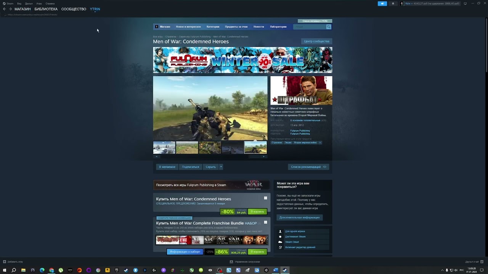Open the Категории store menu
Viewport: 488px width, 274px height.
tap(213, 27)
